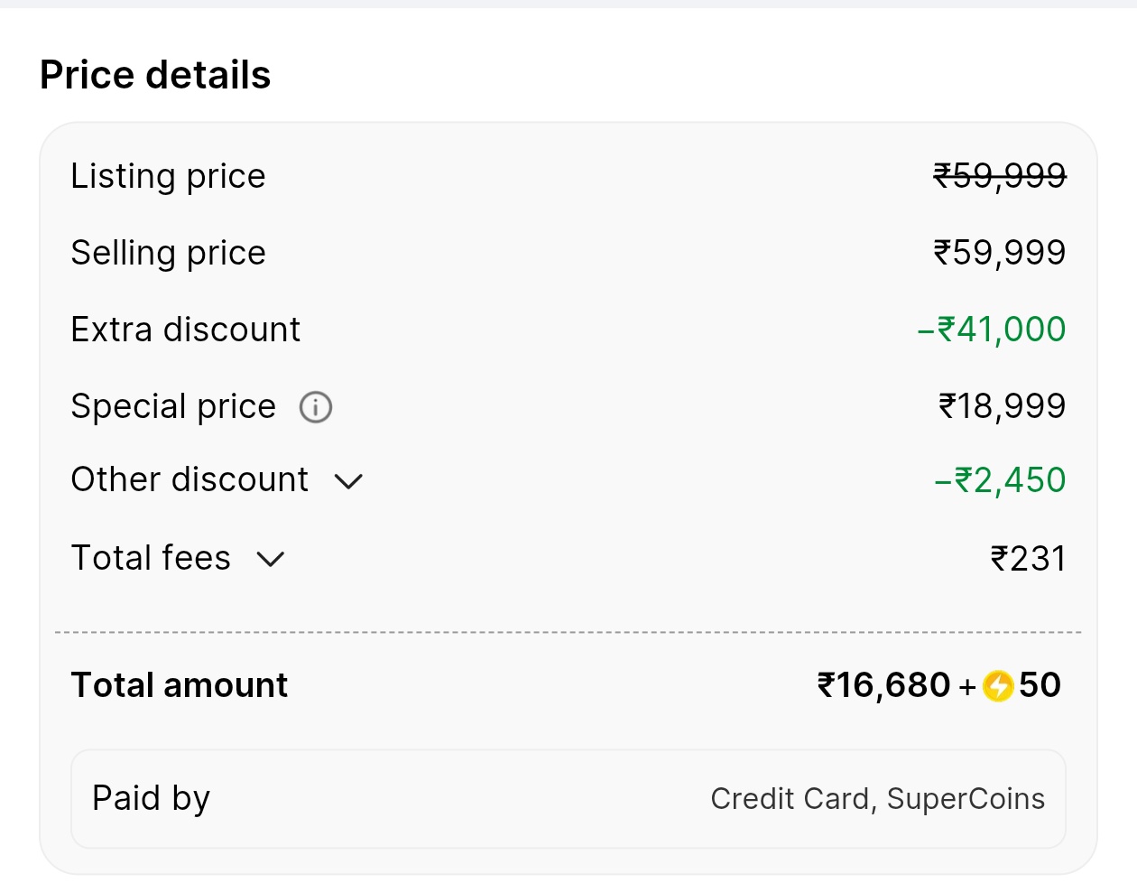The height and width of the screenshot is (883, 1137).
Task: Tap the Special price value ₹18,999
Action: 1002,406
